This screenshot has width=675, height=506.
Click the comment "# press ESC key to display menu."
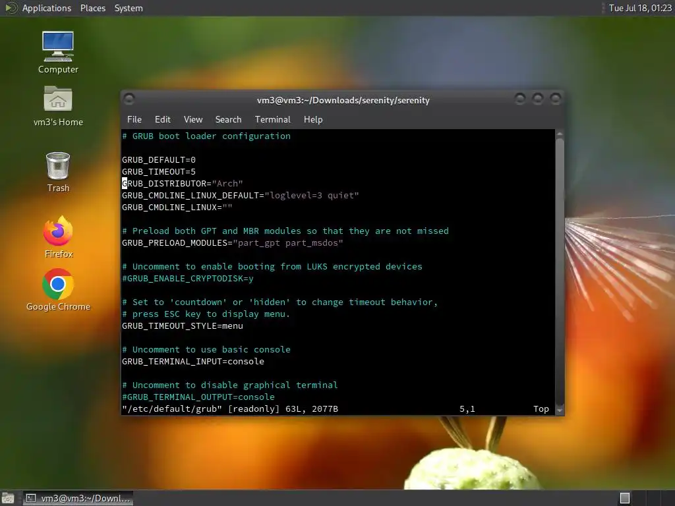coord(206,314)
